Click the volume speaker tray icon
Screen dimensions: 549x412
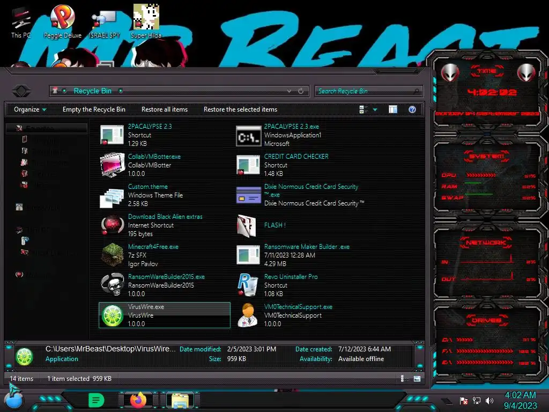[489, 400]
